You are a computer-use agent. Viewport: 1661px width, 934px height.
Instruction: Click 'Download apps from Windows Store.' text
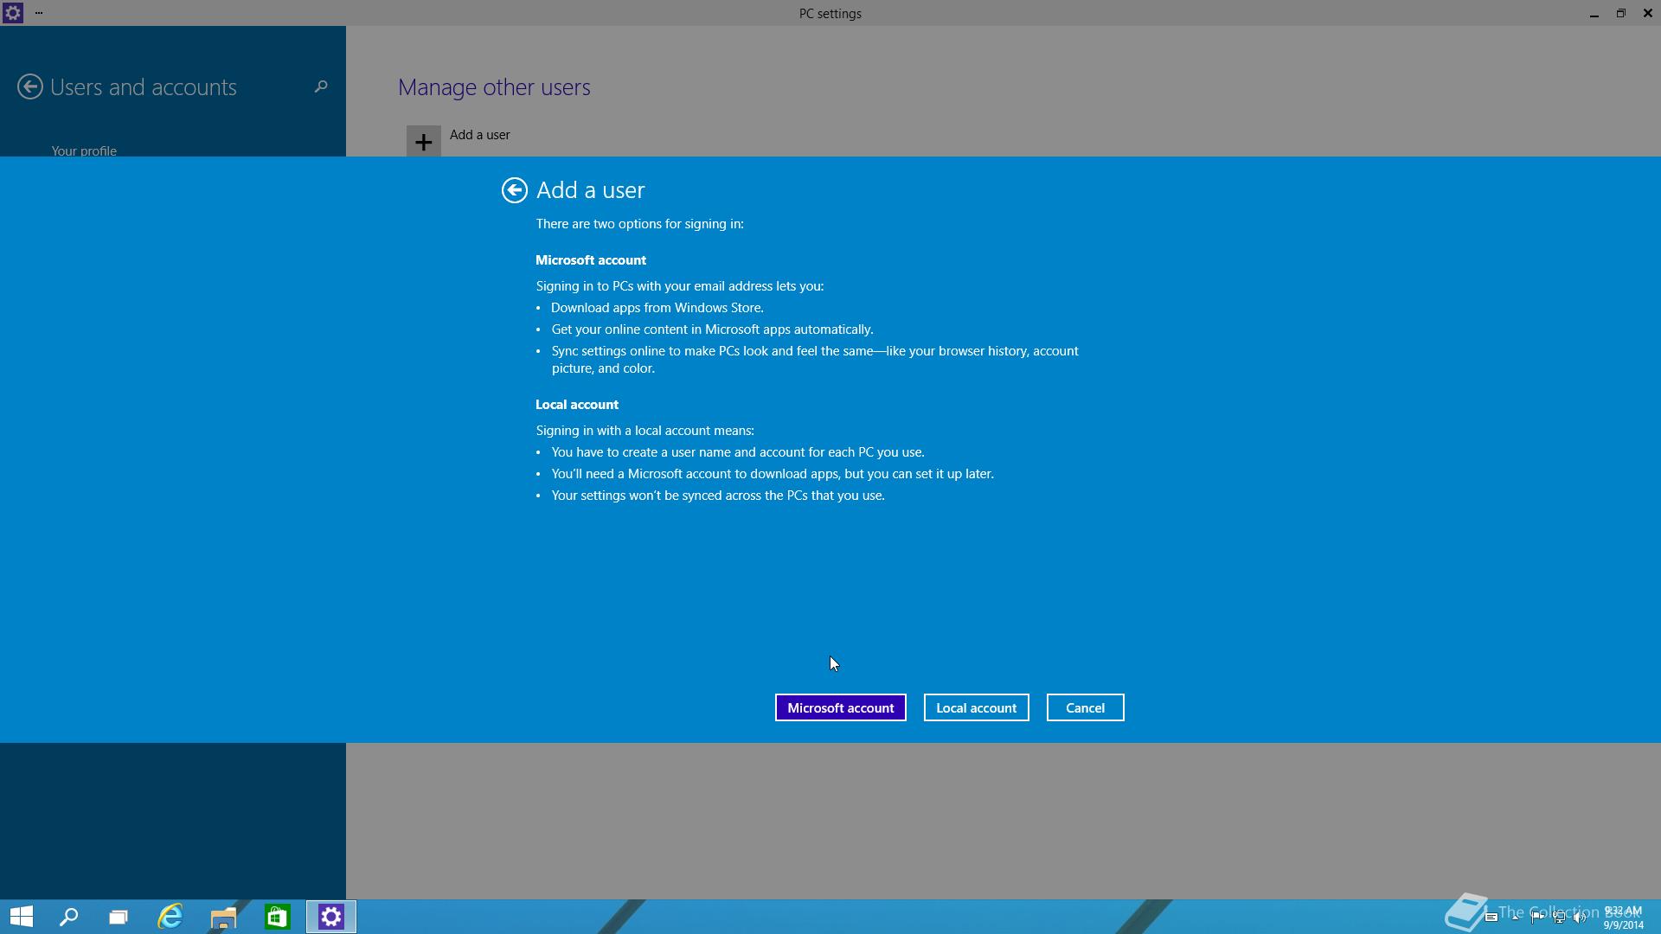(657, 308)
